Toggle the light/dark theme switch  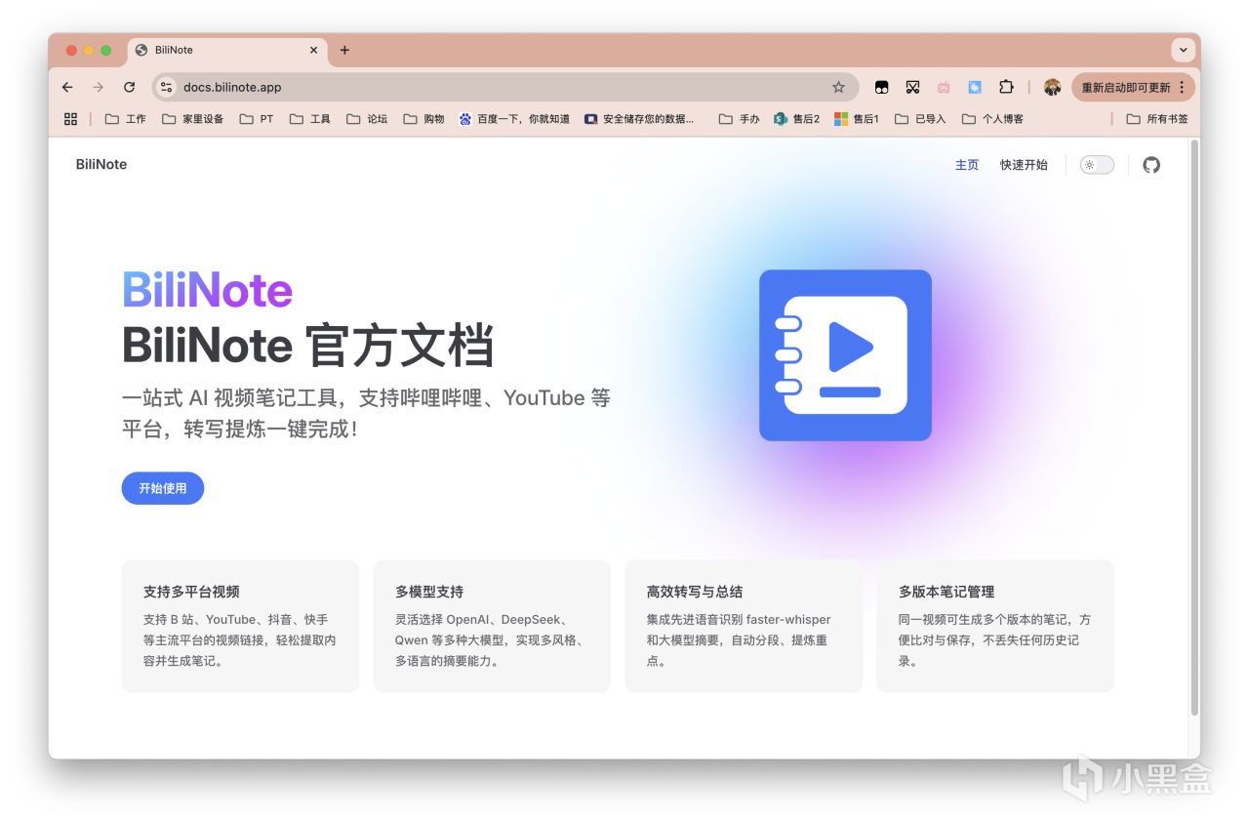1097,165
